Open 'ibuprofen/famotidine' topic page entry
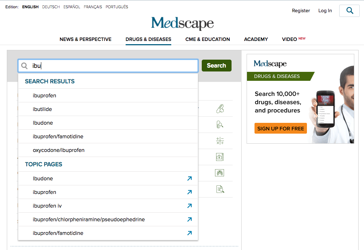Viewport: 364px width, 250px height. [108, 233]
